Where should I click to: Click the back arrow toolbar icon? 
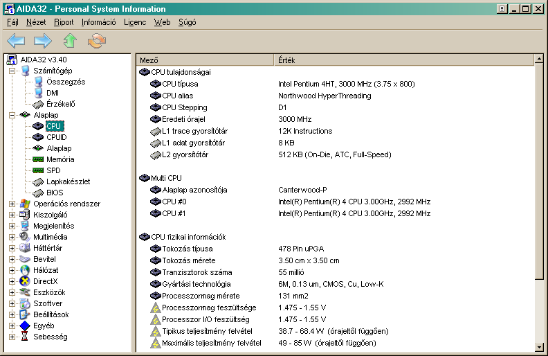16,40
